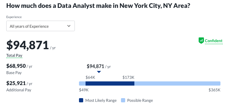Open the Confident rating link
Viewport: 227px width, 106px height.
[x=213, y=41]
